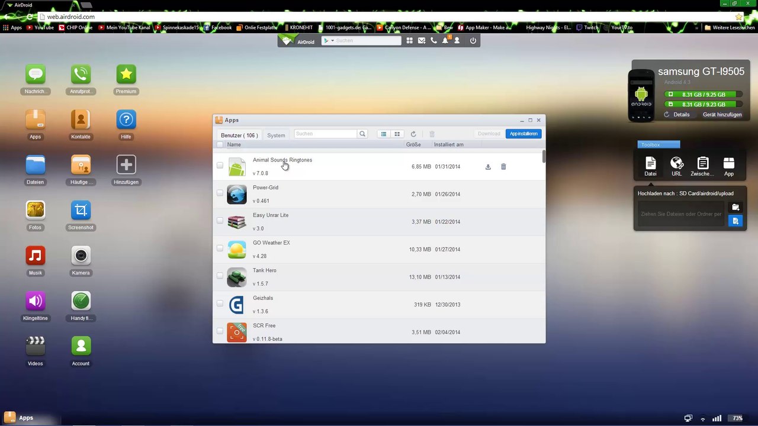Viewport: 758px width, 426px height.
Task: Open the Apps desktop icon
Action: [36, 120]
